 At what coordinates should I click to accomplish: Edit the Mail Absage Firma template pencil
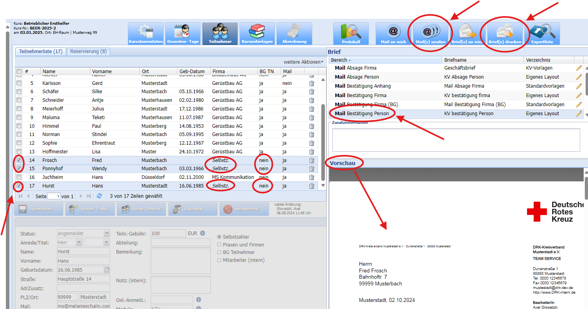click(579, 68)
